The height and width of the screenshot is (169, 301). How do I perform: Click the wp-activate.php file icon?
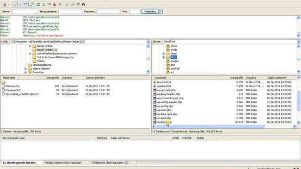[x=155, y=90]
